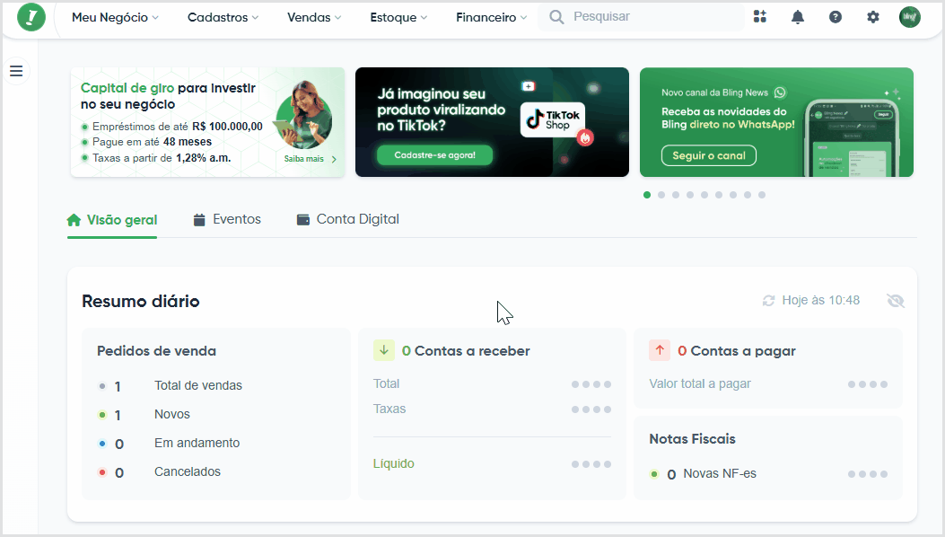The image size is (945, 537).
Task: Click the Líquido label
Action: point(394,463)
